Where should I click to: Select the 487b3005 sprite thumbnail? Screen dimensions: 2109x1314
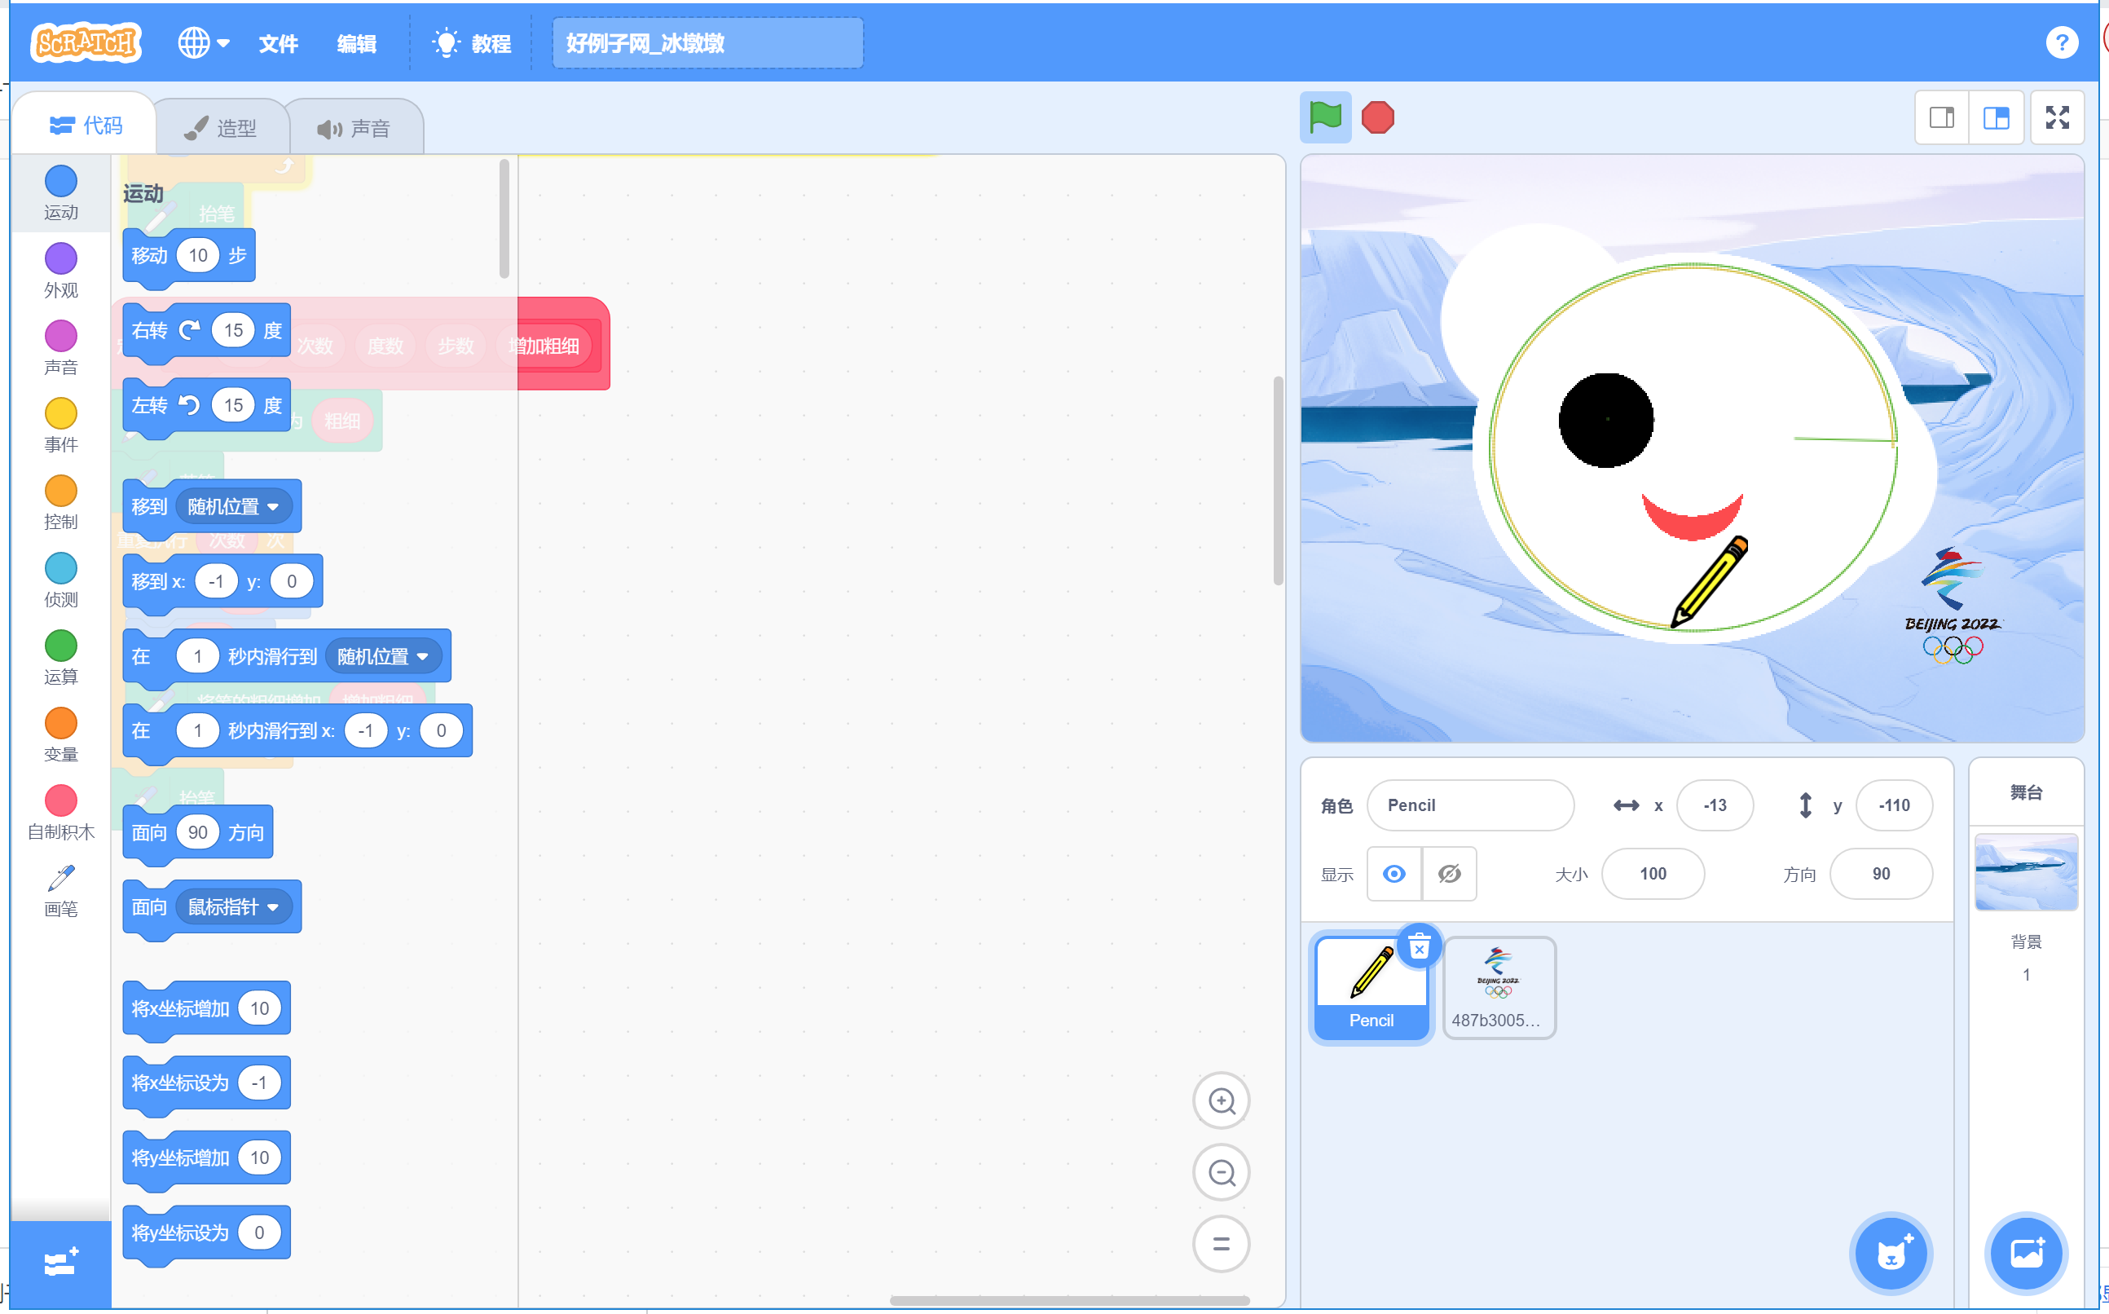[x=1499, y=988]
